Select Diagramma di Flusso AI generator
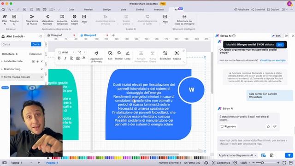 tap(32, 19)
